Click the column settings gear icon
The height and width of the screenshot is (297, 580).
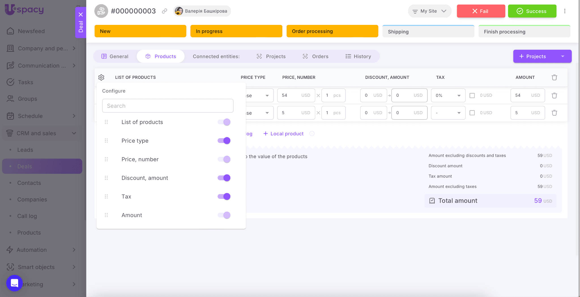click(101, 77)
